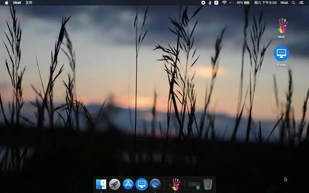Open Spotlight search magnifier icon
The height and width of the screenshot is (193, 309).
click(x=294, y=3)
